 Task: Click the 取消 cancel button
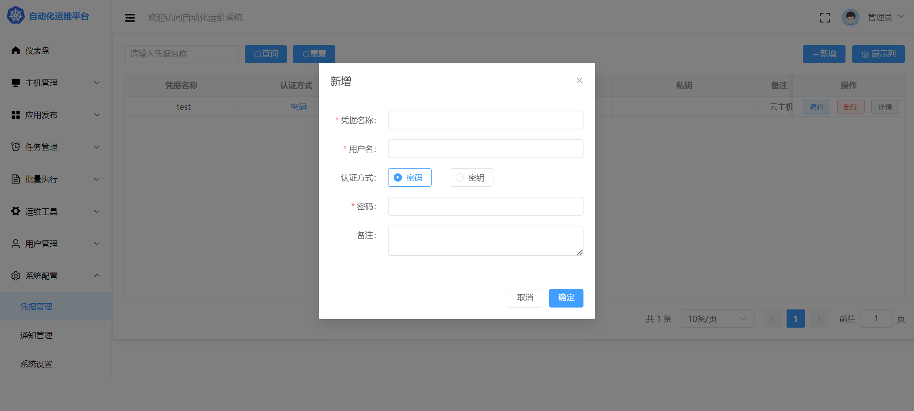pos(525,298)
